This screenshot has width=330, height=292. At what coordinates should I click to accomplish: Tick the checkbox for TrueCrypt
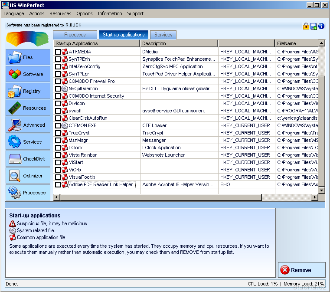[58, 133]
